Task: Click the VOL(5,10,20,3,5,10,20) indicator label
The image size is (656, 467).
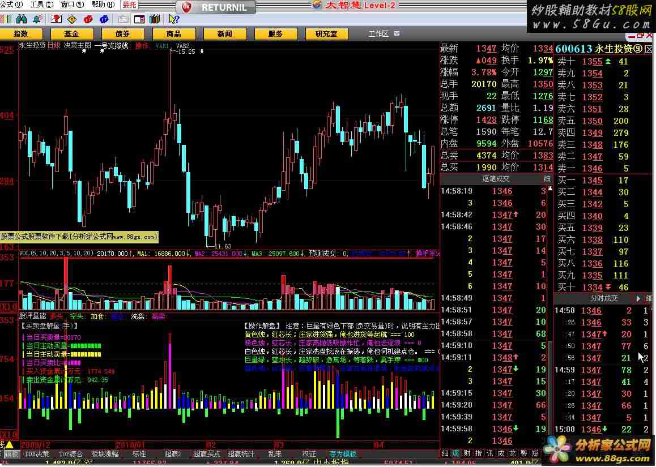Action: (57, 254)
